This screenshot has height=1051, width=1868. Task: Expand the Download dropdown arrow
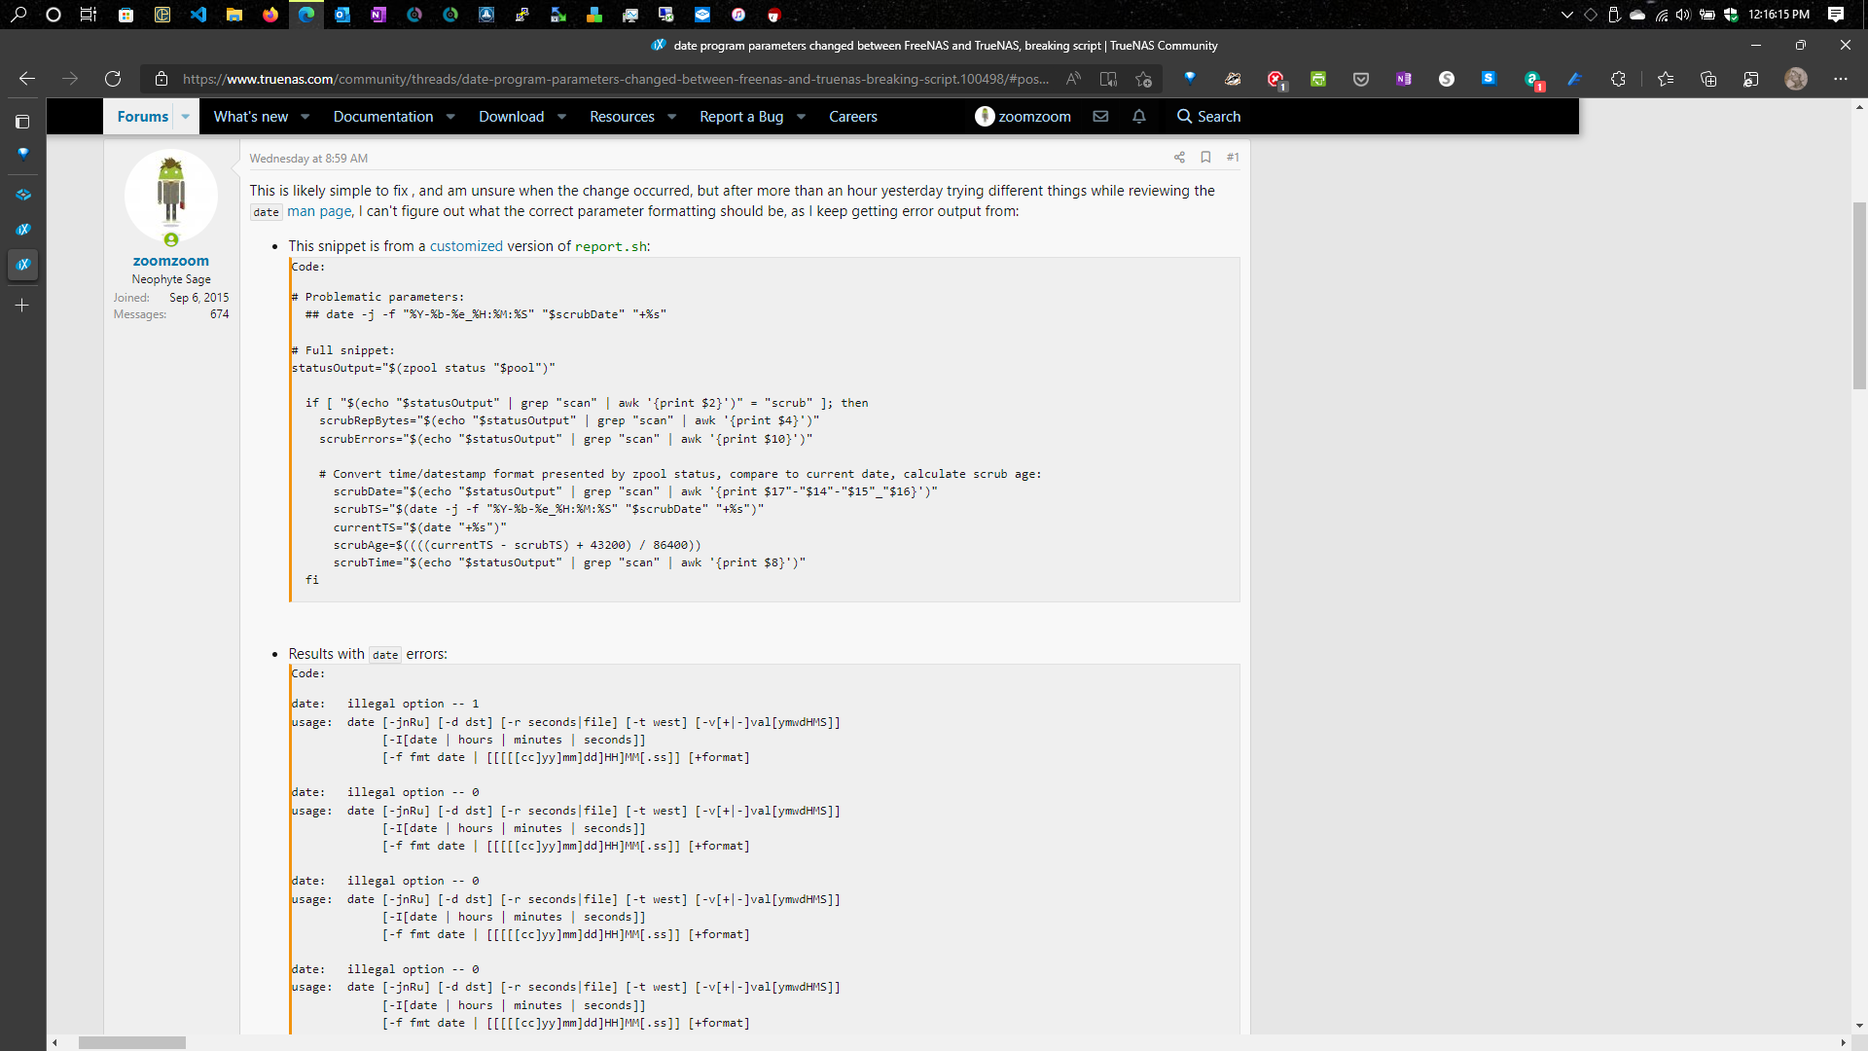pyautogui.click(x=561, y=116)
